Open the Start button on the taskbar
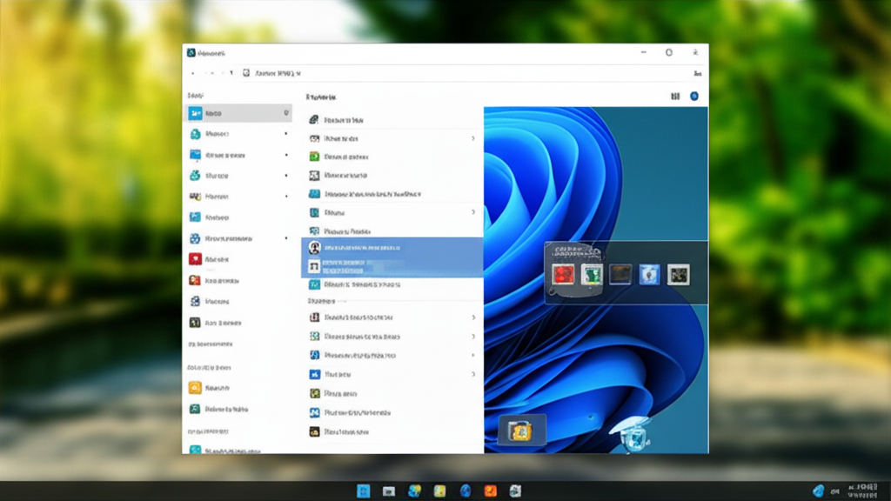This screenshot has height=501, width=891. click(364, 491)
